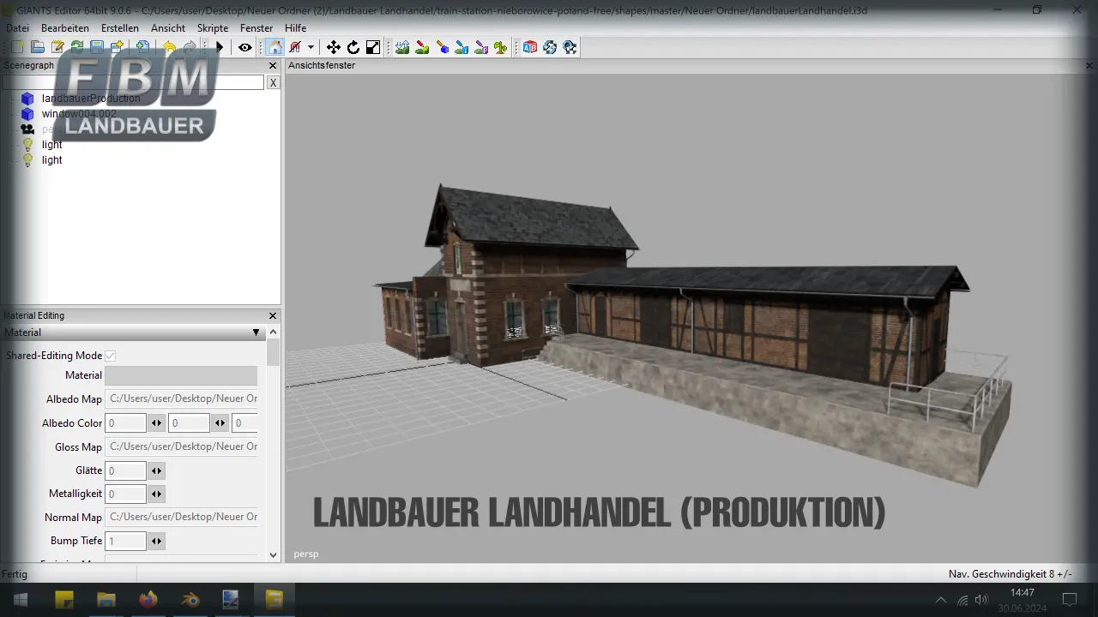This screenshot has width=1098, height=617.
Task: Open Firefox from the taskbar
Action: pyautogui.click(x=148, y=600)
